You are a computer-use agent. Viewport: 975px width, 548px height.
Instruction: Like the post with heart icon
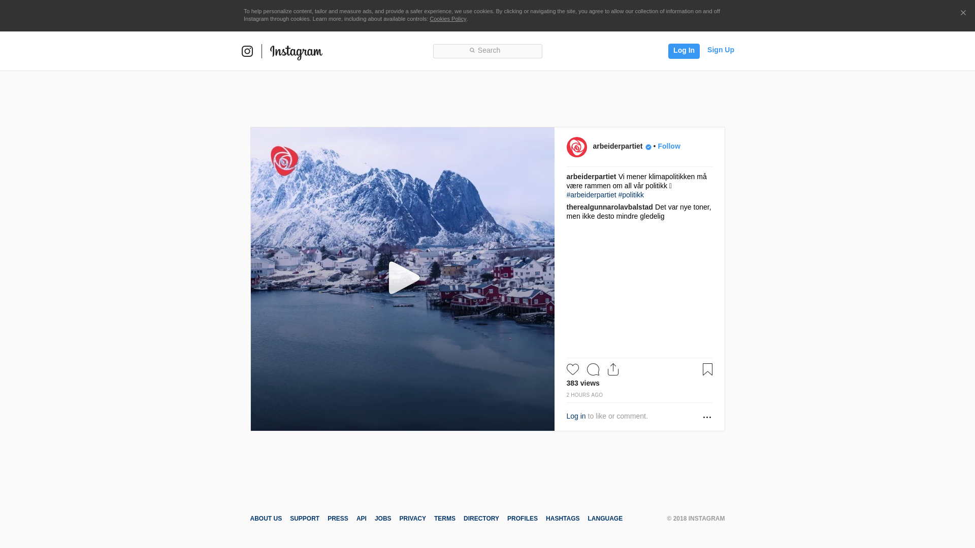[x=573, y=369]
